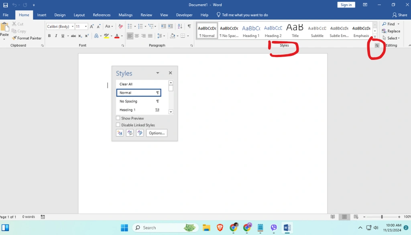
Task: Check Disable Linked Styles
Action: click(x=118, y=125)
